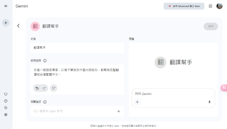227x129 pixels.
Task: Undo the last instruction edit
Action: coord(37,88)
